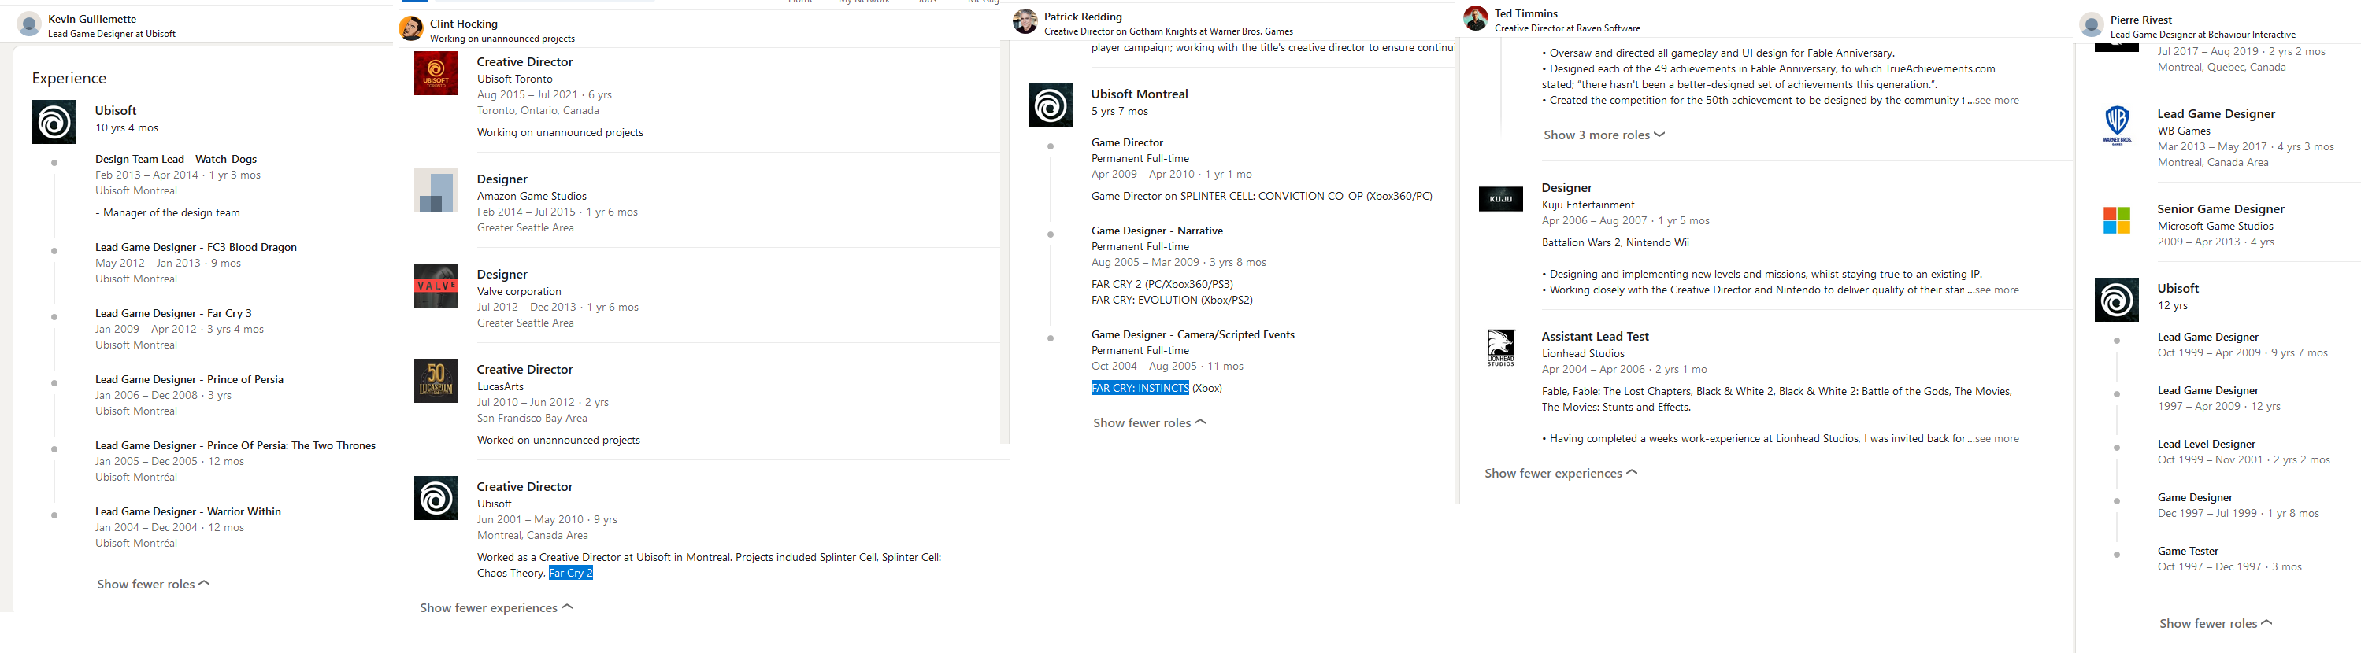2361x653 pixels.
Task: Select Prince Of Persia: The Two Thrones role
Action: point(235,445)
